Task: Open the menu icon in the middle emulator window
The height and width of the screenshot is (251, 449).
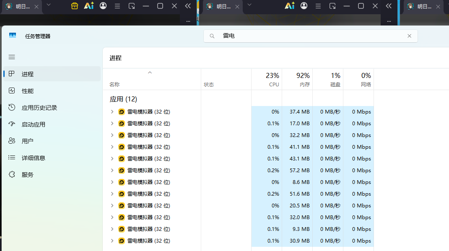Action: [318, 6]
